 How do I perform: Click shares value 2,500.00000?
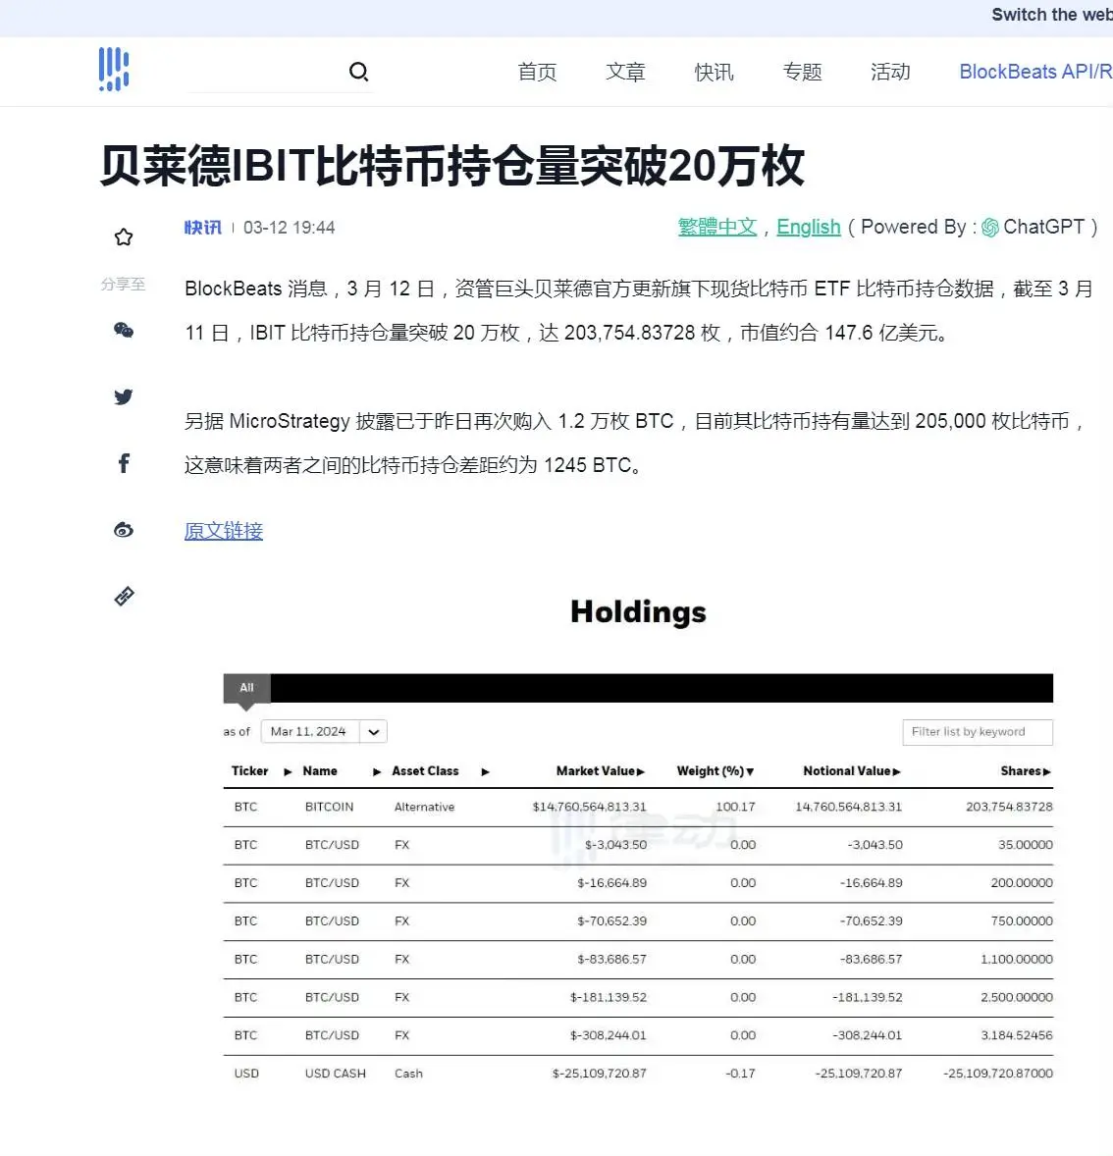coord(1017,997)
